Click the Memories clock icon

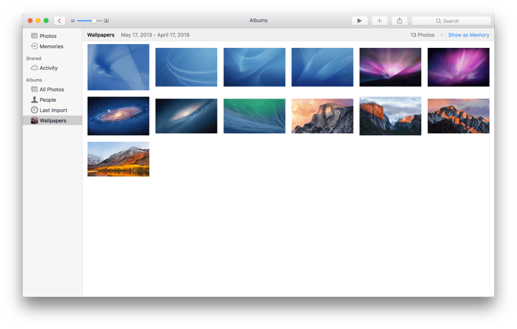[35, 46]
